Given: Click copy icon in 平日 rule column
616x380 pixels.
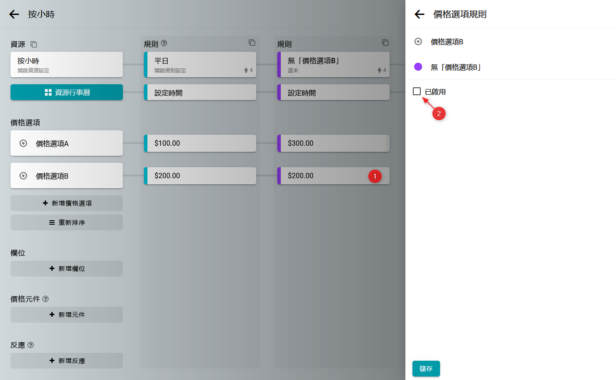Looking at the screenshot, I should pos(252,43).
